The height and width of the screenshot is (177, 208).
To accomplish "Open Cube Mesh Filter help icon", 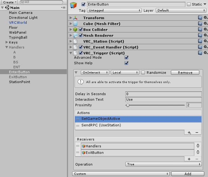I will coord(200,23).
